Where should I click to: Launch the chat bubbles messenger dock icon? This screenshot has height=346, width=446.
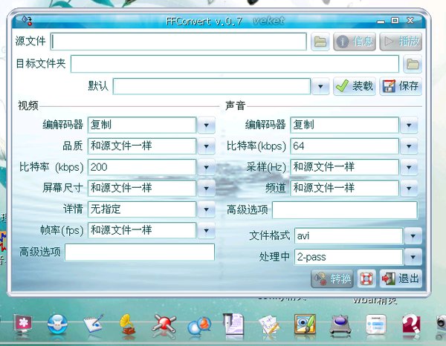pos(199,325)
